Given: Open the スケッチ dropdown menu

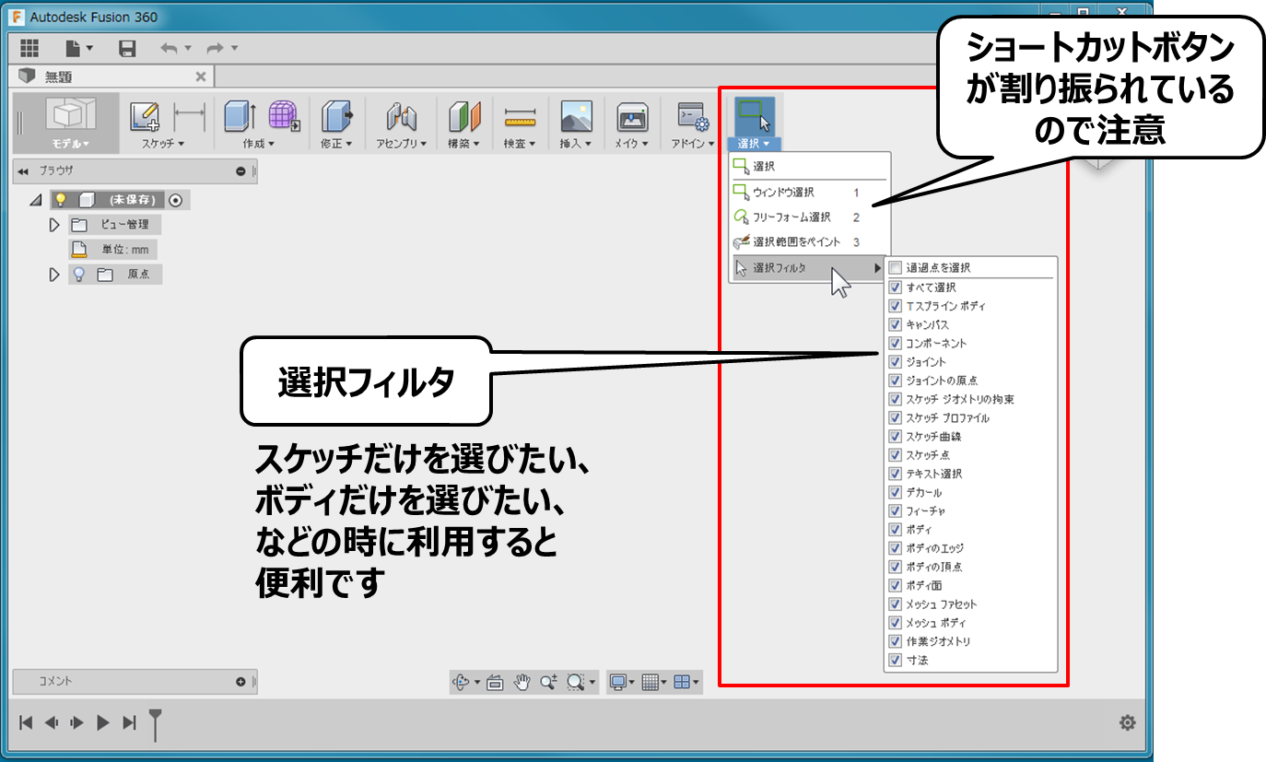Looking at the screenshot, I should (163, 144).
